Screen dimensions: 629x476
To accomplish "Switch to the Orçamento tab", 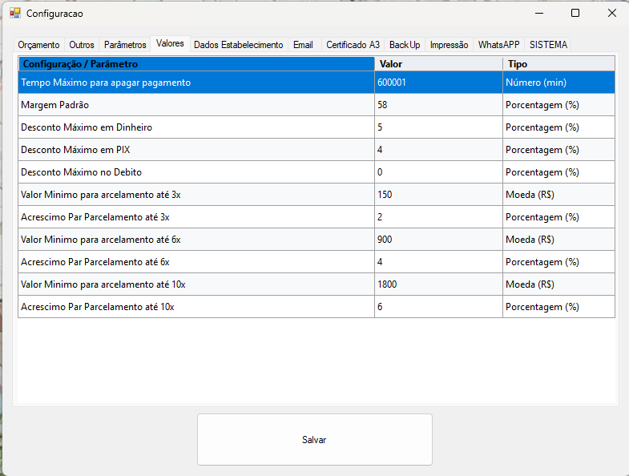I will [x=38, y=45].
